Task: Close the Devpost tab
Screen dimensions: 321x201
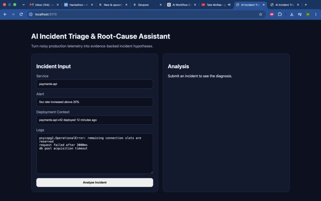Action: coord(160,5)
